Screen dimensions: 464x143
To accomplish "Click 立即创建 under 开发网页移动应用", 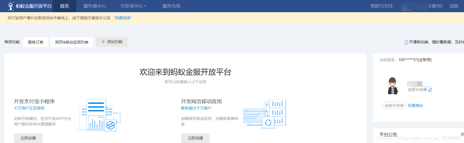I will [x=195, y=138].
